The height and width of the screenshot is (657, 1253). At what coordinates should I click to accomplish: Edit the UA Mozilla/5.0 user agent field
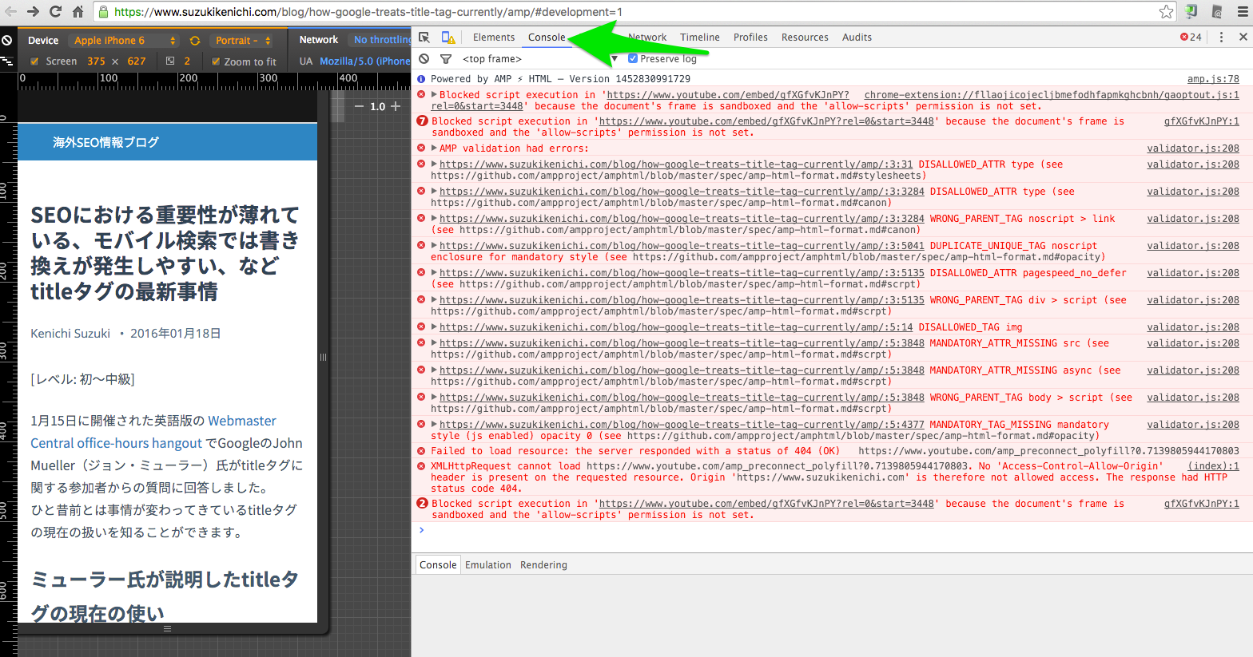click(364, 61)
